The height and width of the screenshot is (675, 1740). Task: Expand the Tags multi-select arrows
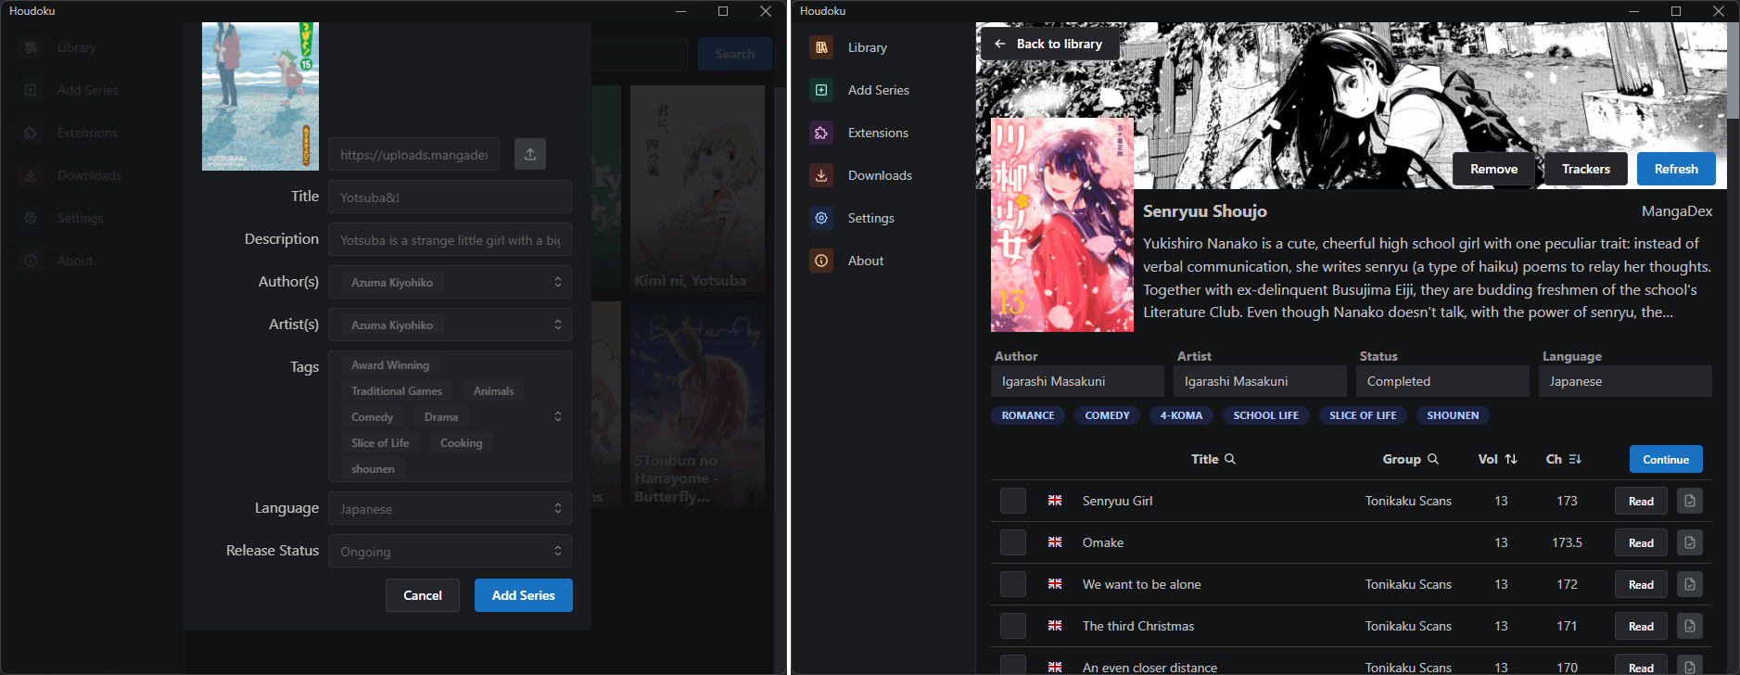[558, 416]
